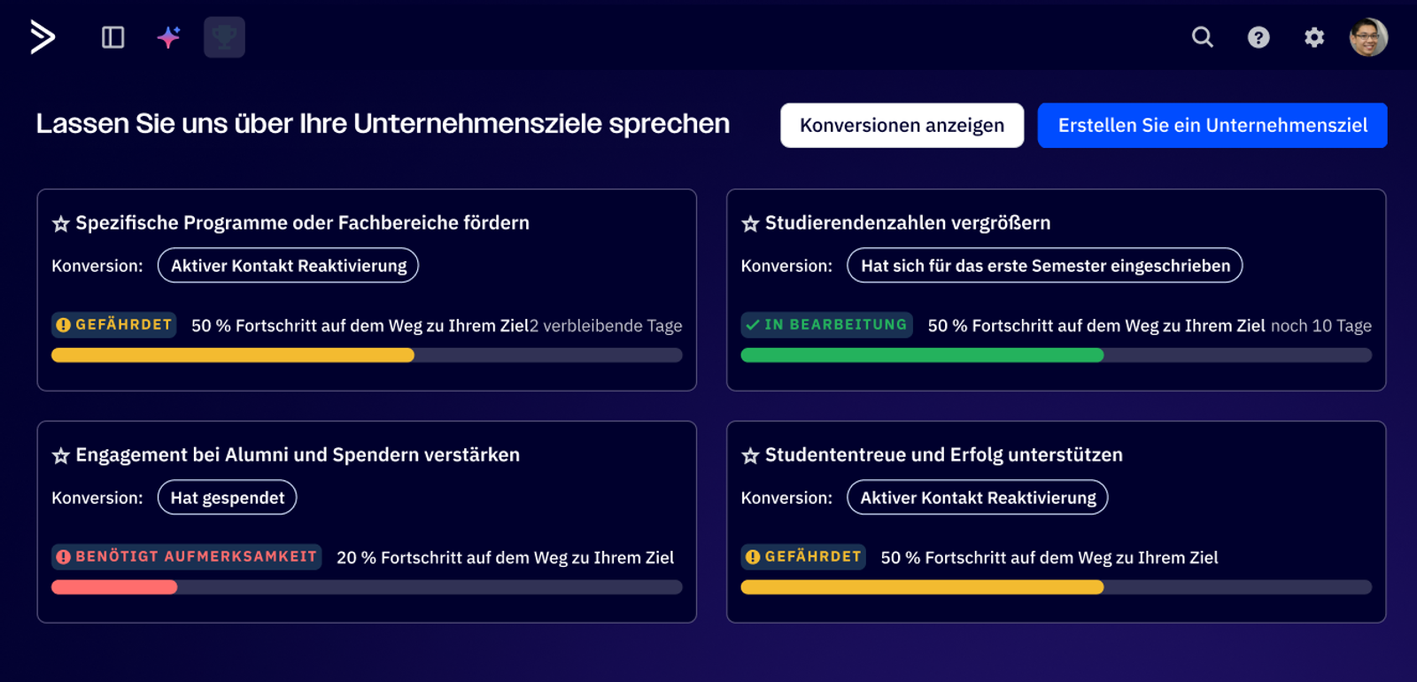1417x682 pixels.
Task: Open search with magnifier icon
Action: (1202, 37)
